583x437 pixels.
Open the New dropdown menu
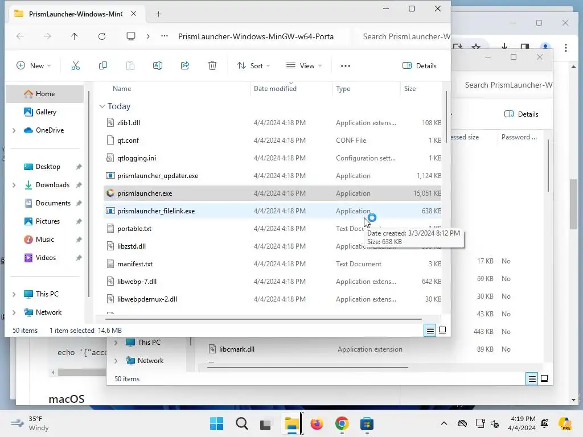tap(34, 66)
